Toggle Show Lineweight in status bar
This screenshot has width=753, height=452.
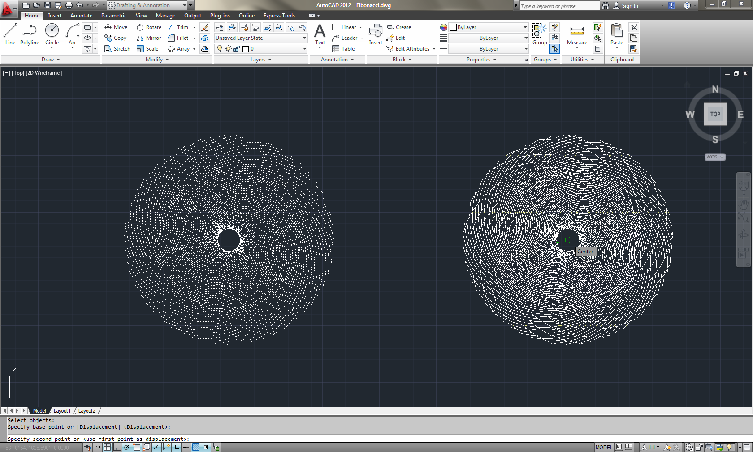pyautogui.click(x=186, y=447)
